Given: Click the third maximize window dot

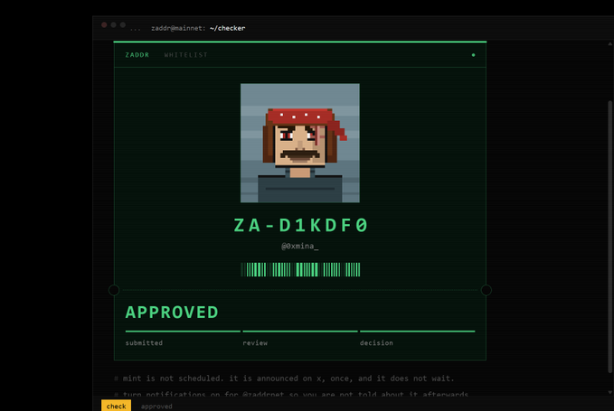Looking at the screenshot, I should (x=123, y=25).
